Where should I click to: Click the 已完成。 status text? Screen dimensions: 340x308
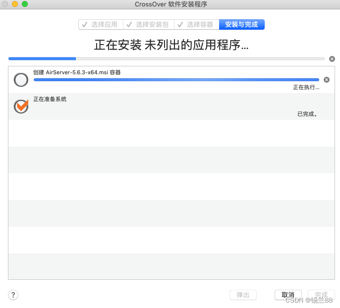click(307, 114)
